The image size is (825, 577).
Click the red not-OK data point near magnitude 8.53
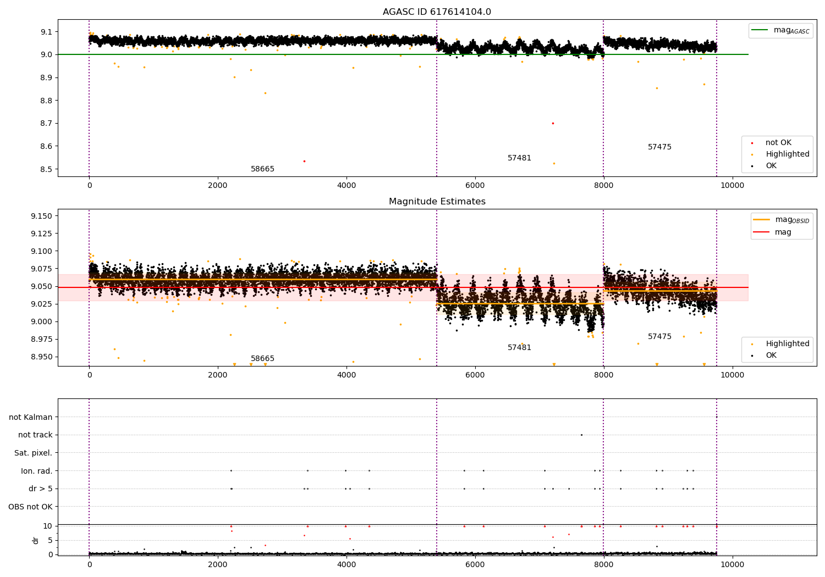(304, 161)
